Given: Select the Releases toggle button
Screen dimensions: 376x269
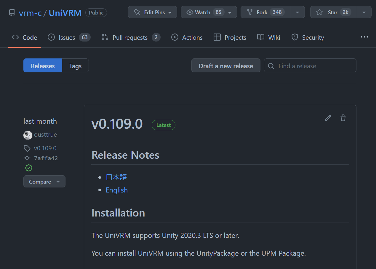Looking at the screenshot, I should [43, 66].
